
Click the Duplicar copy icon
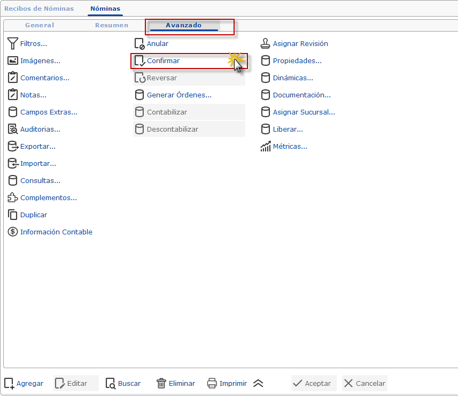(13, 215)
